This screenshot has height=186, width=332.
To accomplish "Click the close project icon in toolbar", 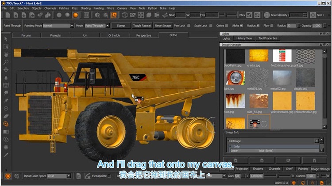I will [15, 15].
